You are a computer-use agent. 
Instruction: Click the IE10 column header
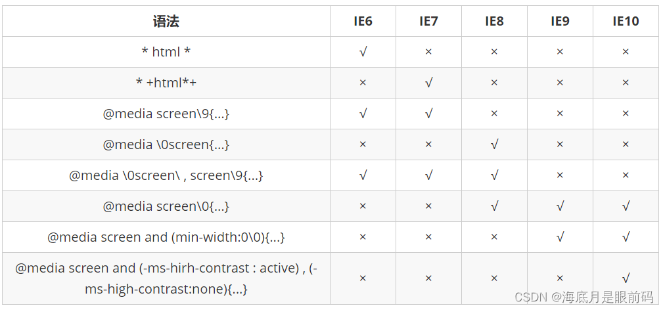(626, 21)
